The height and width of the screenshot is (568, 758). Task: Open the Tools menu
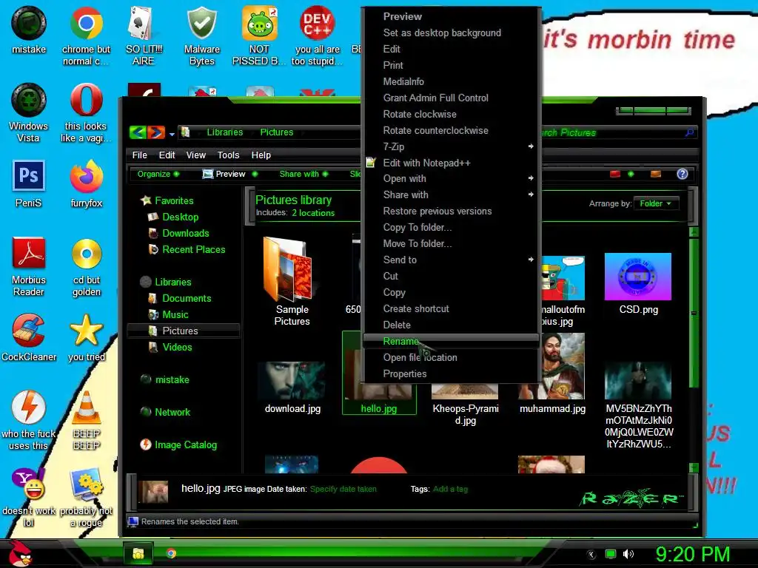point(228,155)
